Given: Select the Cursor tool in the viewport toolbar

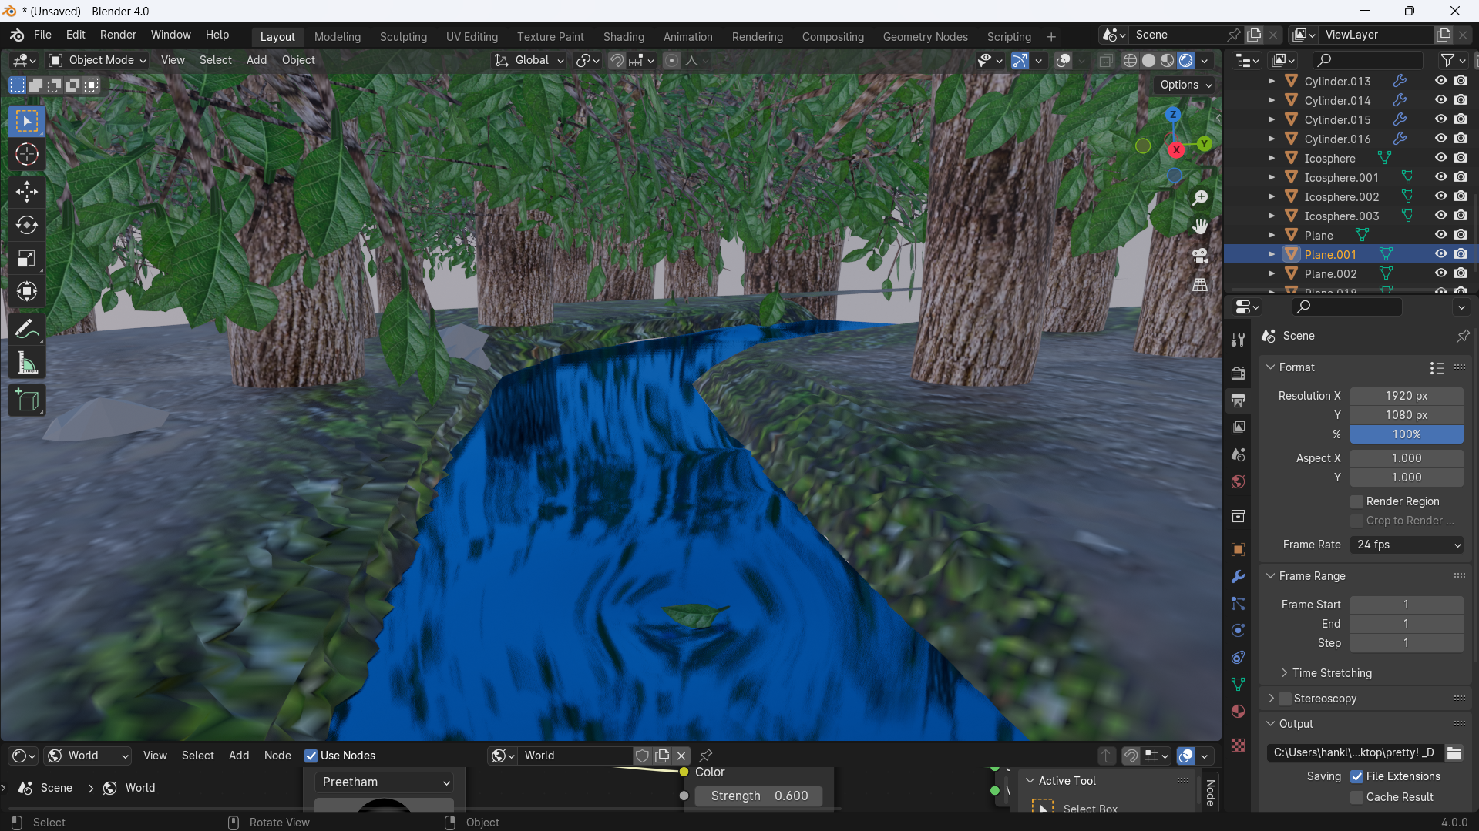Looking at the screenshot, I should [27, 155].
